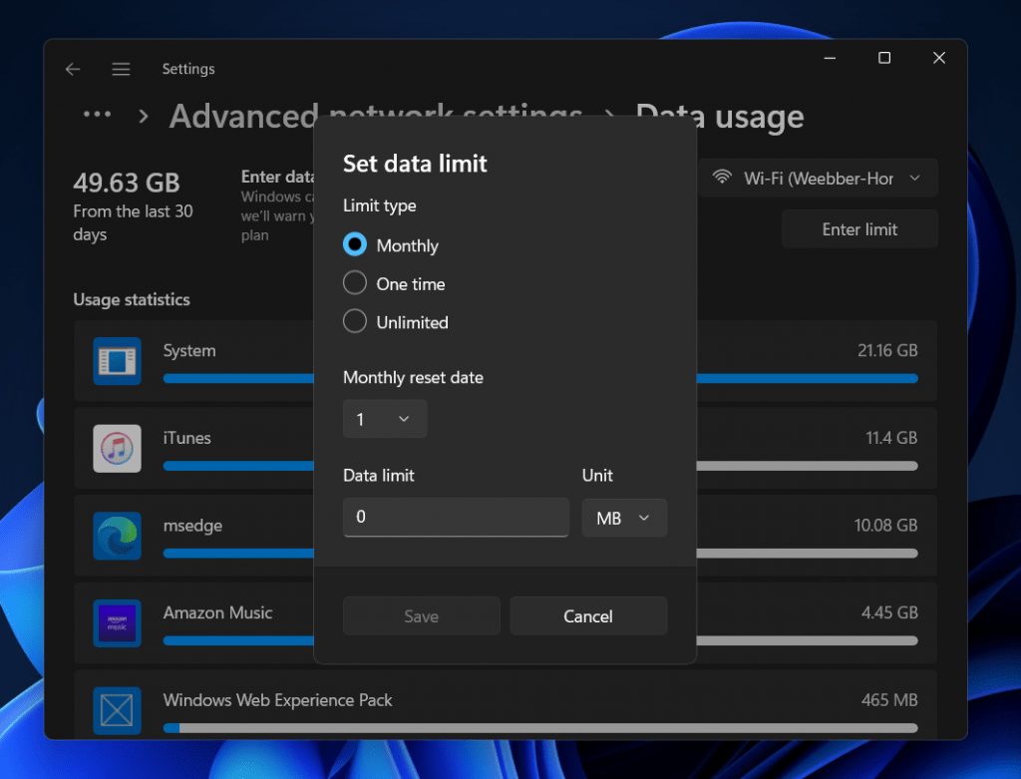The width and height of the screenshot is (1021, 779).
Task: Open the Unit dropdown showing MB
Action: click(624, 518)
